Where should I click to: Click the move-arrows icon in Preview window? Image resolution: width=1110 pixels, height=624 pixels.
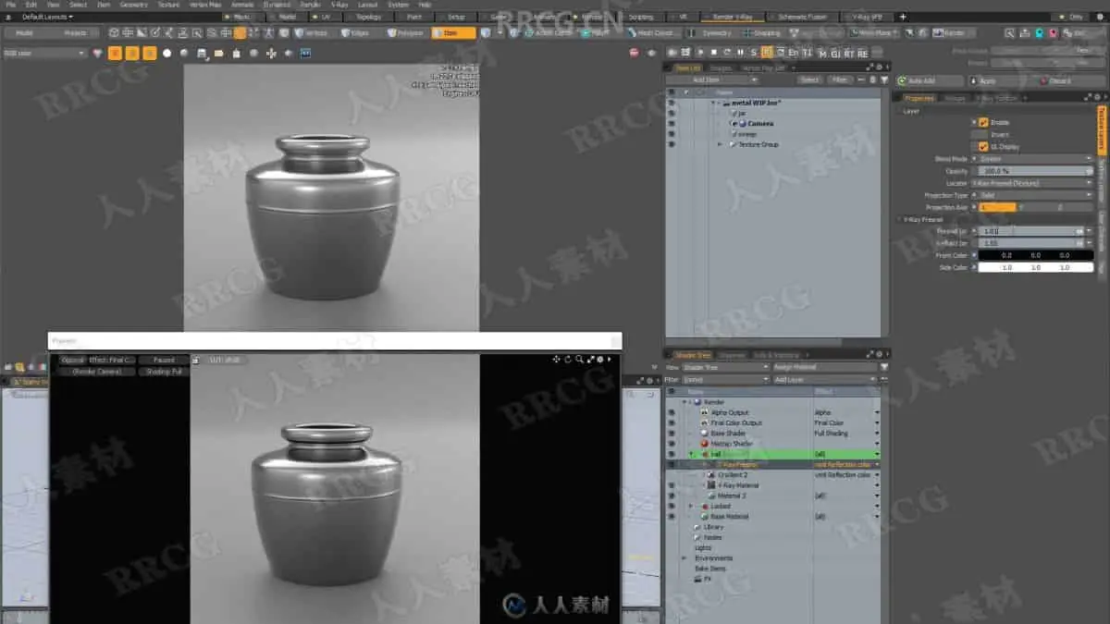pyautogui.click(x=557, y=360)
